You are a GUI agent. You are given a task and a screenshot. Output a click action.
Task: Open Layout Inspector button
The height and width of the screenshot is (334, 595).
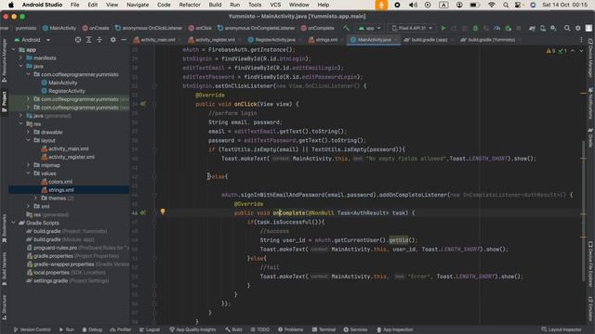click(x=562, y=330)
